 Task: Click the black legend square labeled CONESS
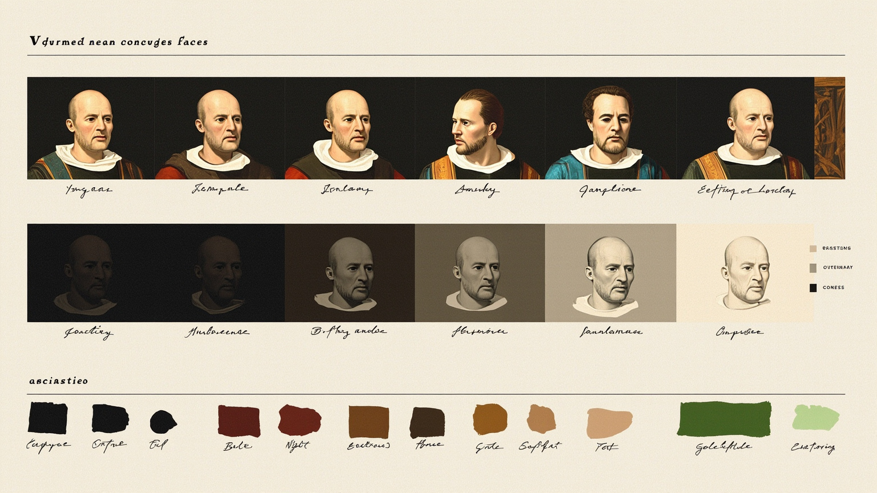813,288
